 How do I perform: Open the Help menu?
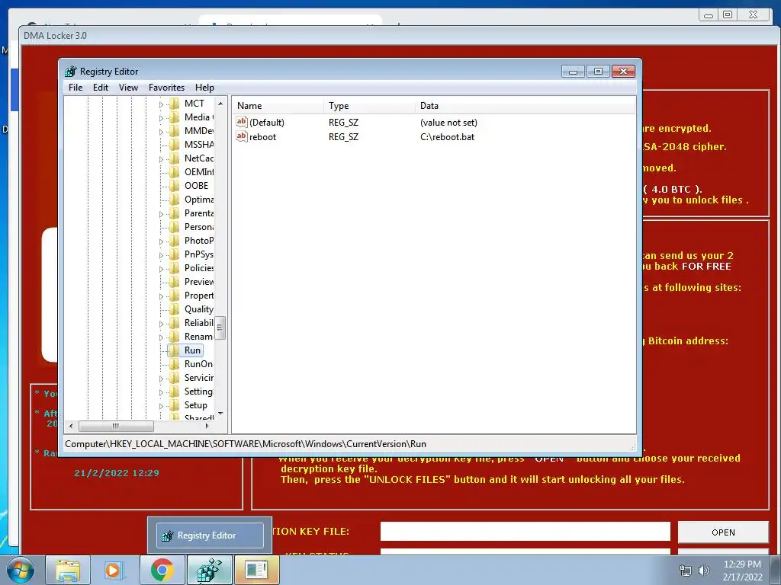(204, 88)
